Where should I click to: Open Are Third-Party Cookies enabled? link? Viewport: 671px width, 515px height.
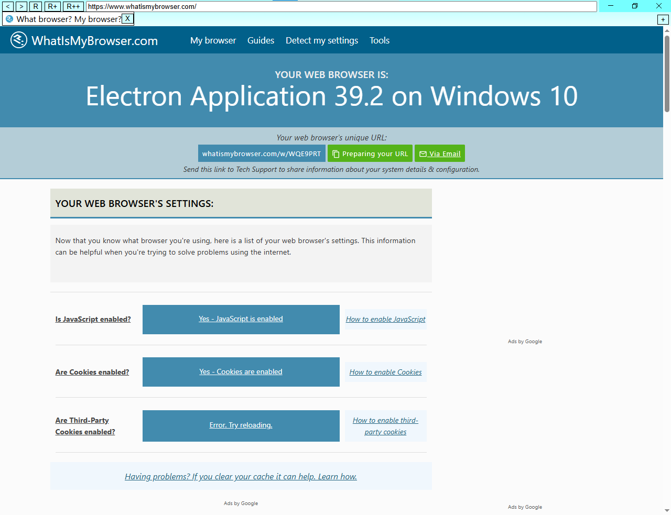(x=85, y=426)
